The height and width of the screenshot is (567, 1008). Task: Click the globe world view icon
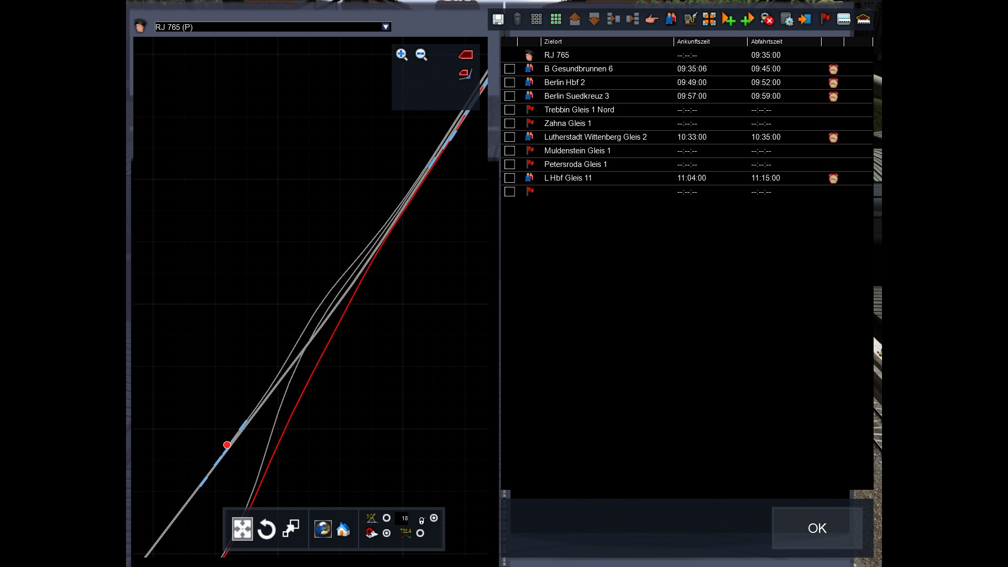[323, 529]
